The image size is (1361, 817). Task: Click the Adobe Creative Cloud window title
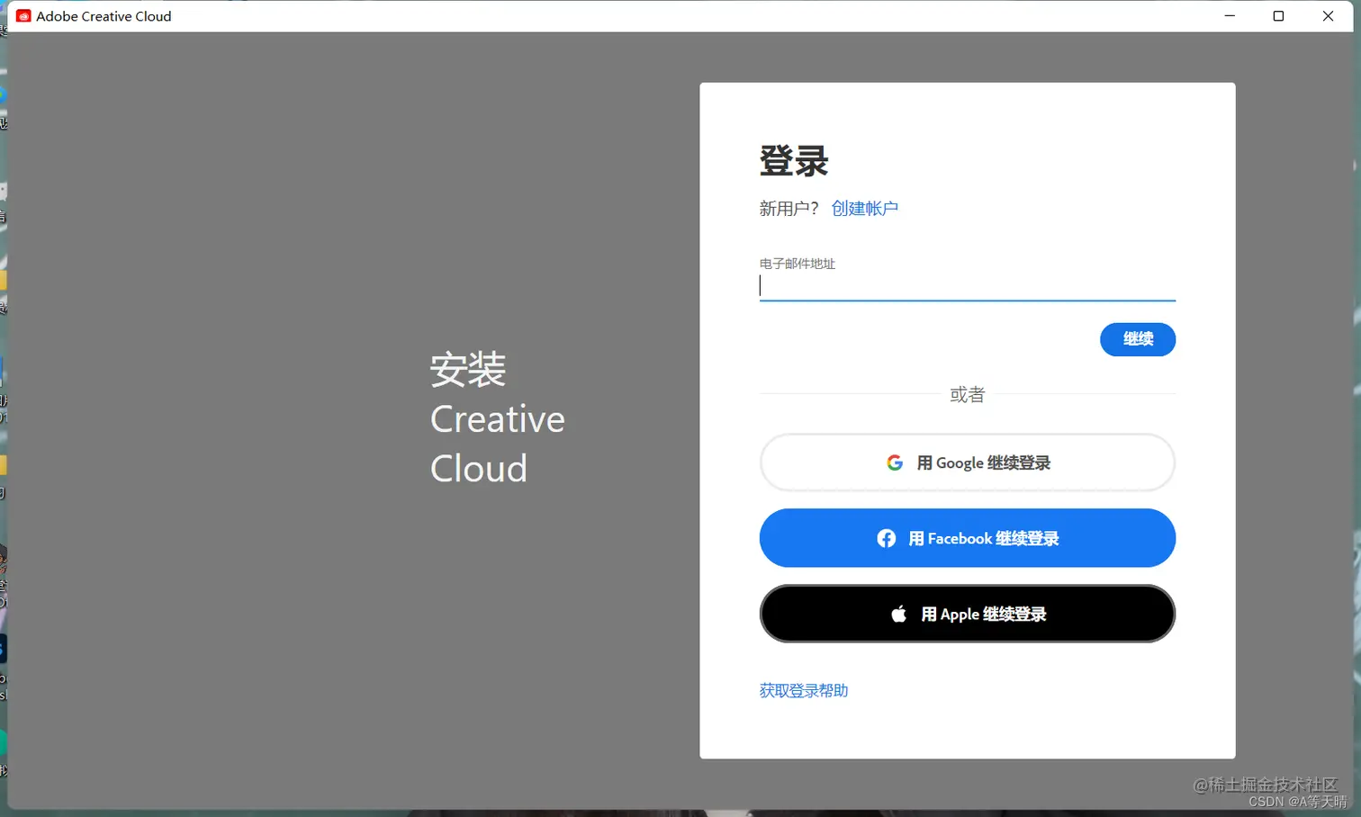pos(104,16)
